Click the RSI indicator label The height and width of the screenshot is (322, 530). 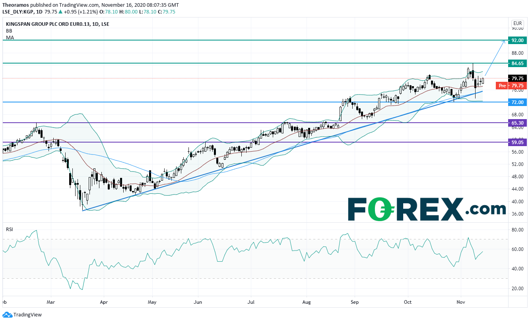(x=9, y=229)
